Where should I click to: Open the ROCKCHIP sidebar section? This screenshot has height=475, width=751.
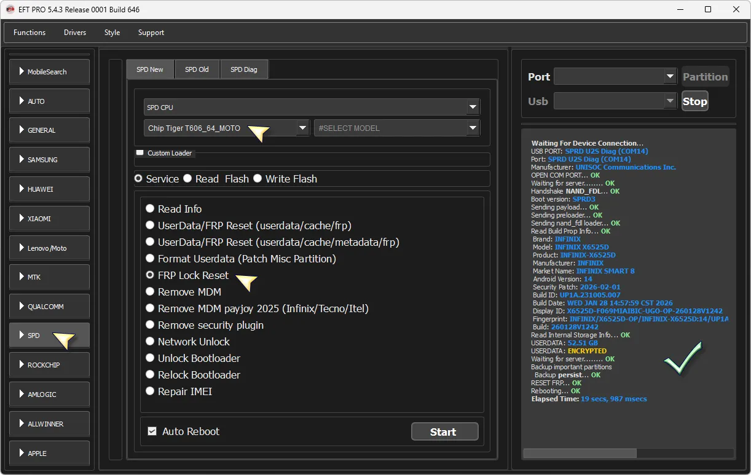[x=49, y=365]
